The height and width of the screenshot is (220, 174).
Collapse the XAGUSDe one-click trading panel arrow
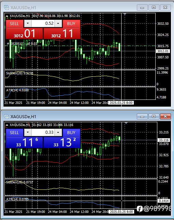[x=7, y=125]
